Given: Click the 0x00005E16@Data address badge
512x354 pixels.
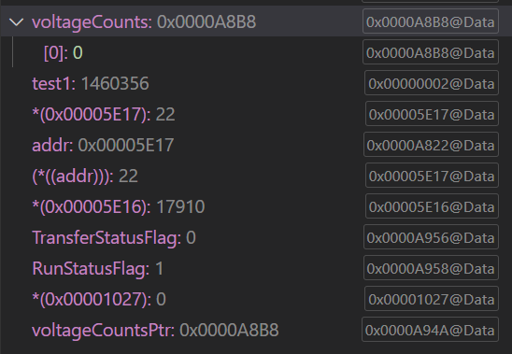Looking at the screenshot, I should tap(432, 206).
